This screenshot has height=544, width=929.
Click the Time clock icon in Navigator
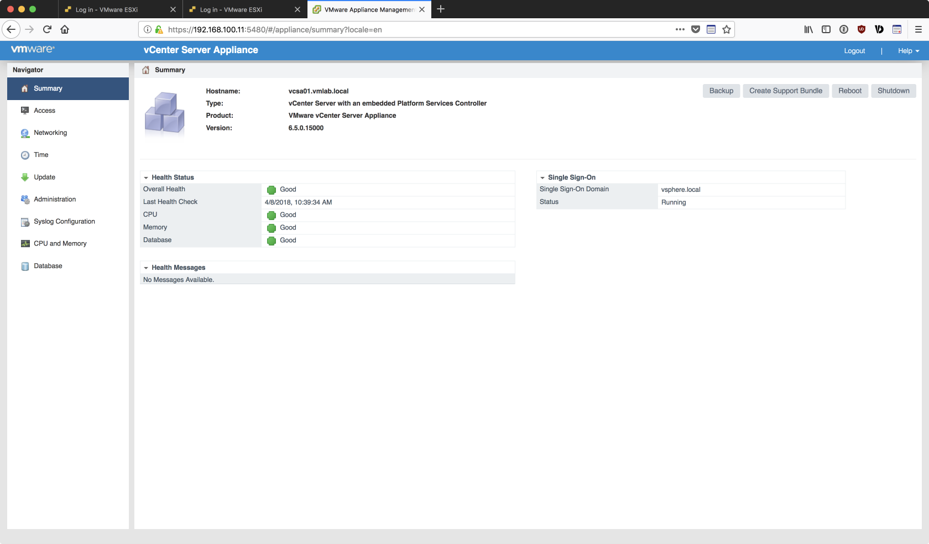click(x=25, y=155)
